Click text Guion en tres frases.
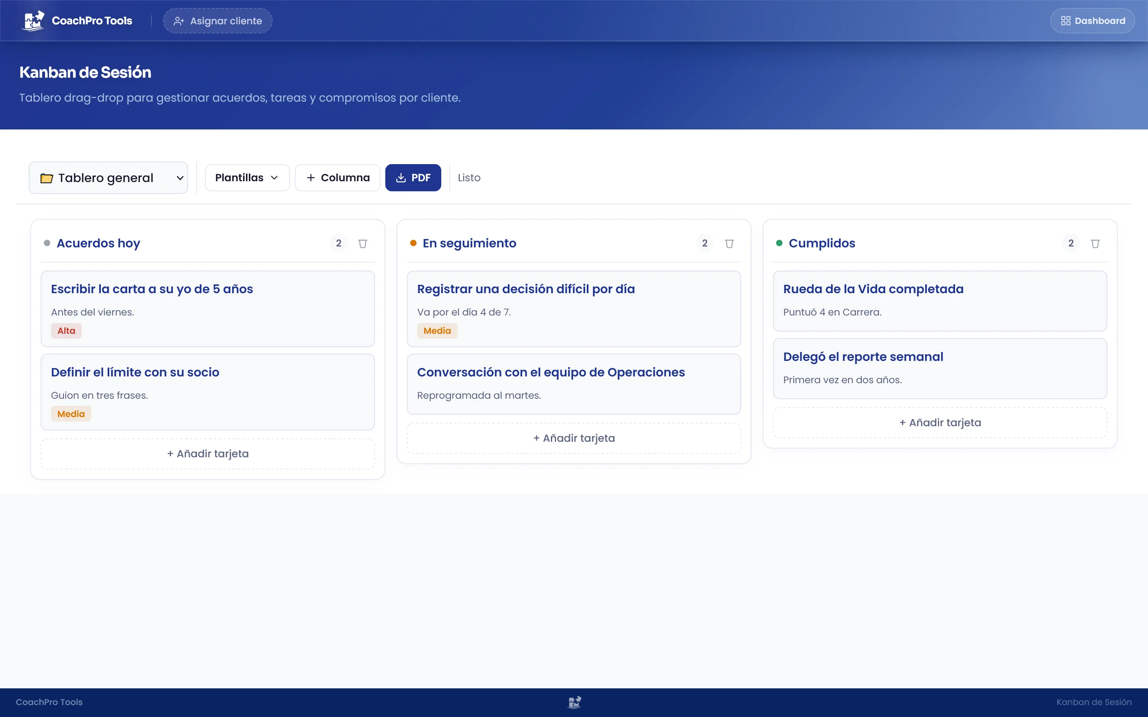 click(x=100, y=396)
